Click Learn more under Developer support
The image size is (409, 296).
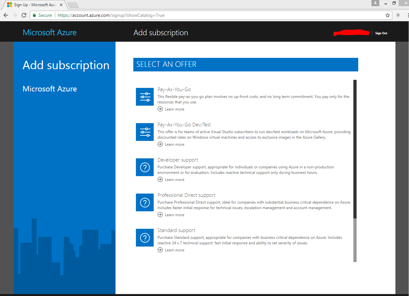pyautogui.click(x=174, y=180)
